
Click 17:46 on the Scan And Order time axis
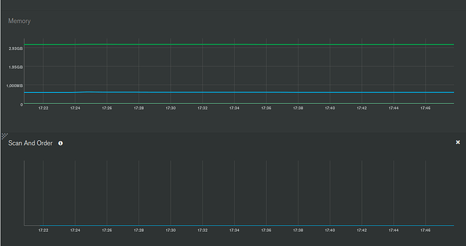[x=425, y=230]
